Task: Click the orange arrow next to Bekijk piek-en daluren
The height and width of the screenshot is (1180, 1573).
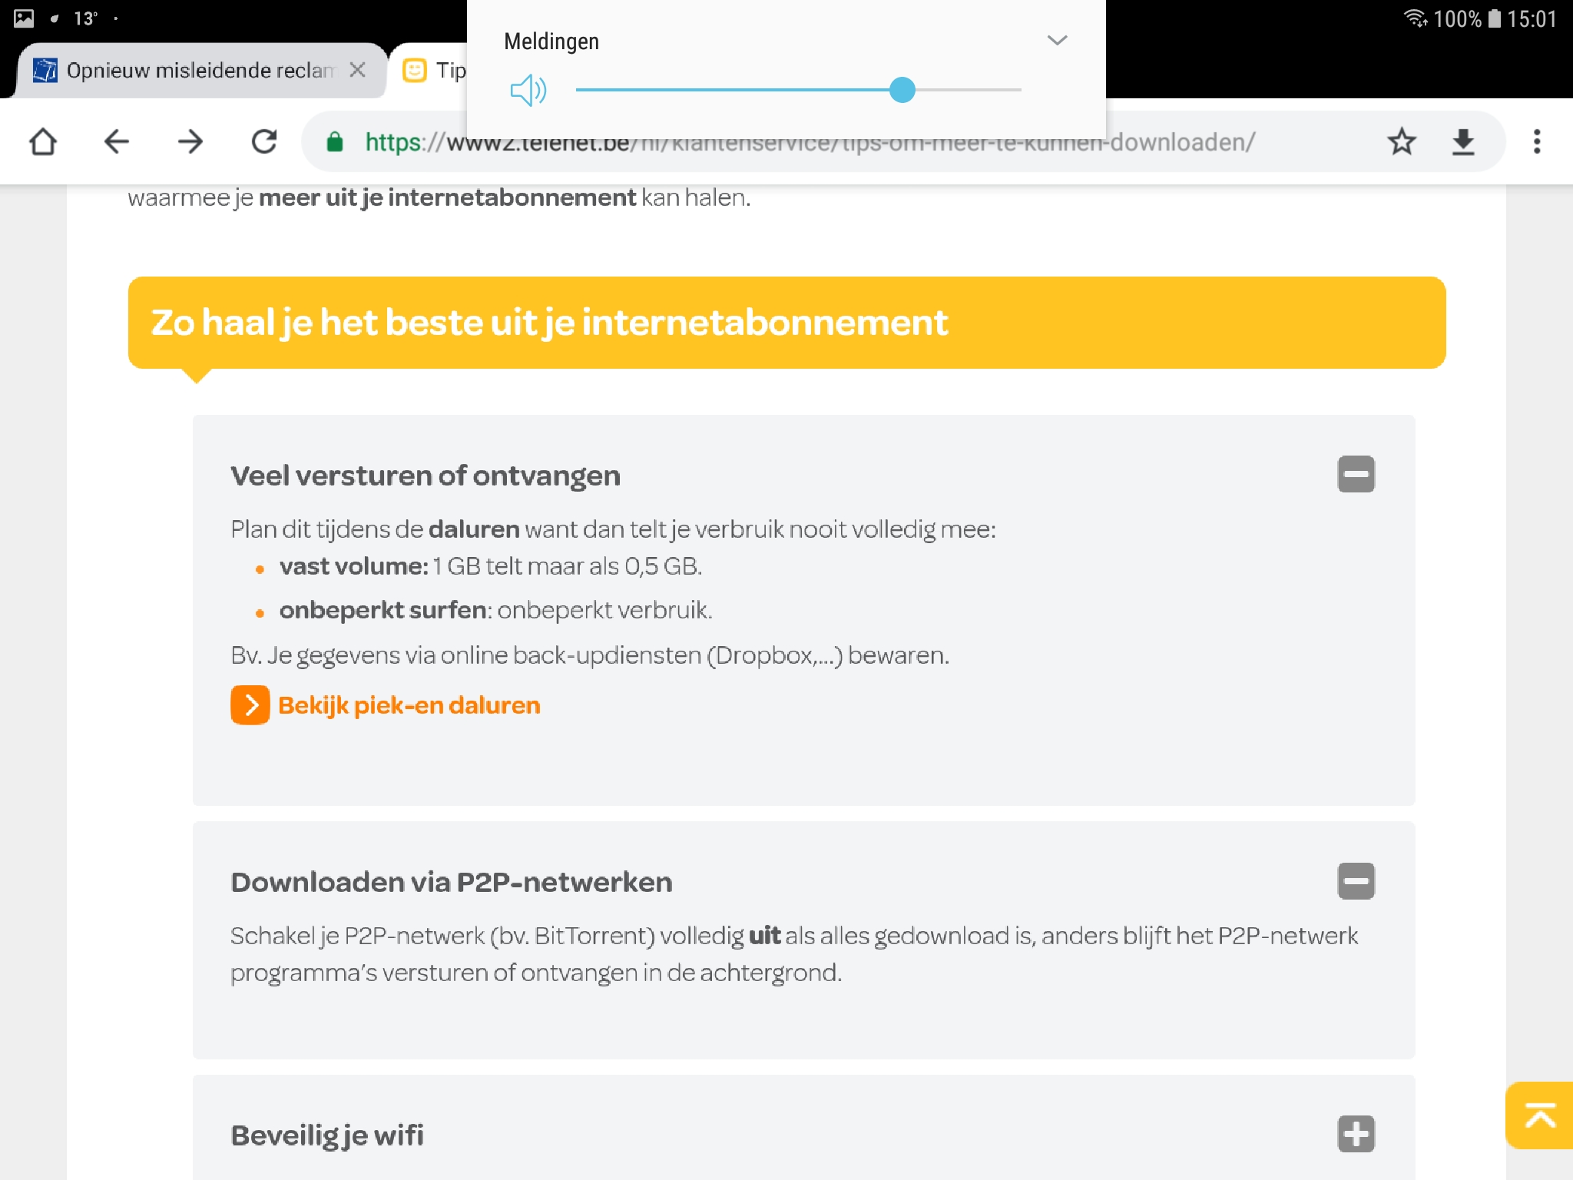Action: coord(250,705)
